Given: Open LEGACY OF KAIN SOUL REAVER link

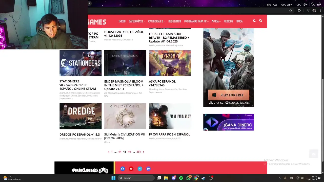Looking at the screenshot, I should [x=169, y=38].
